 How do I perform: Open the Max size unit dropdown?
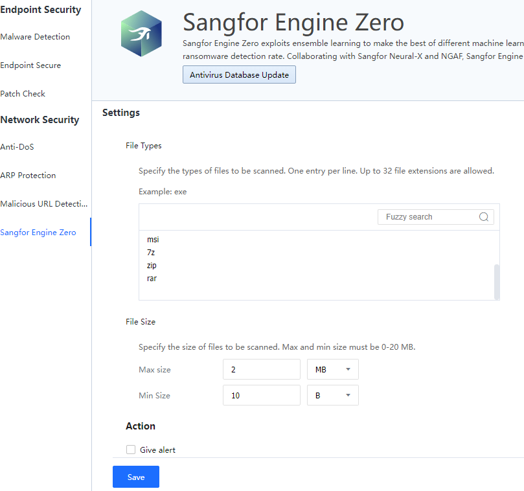click(332, 369)
